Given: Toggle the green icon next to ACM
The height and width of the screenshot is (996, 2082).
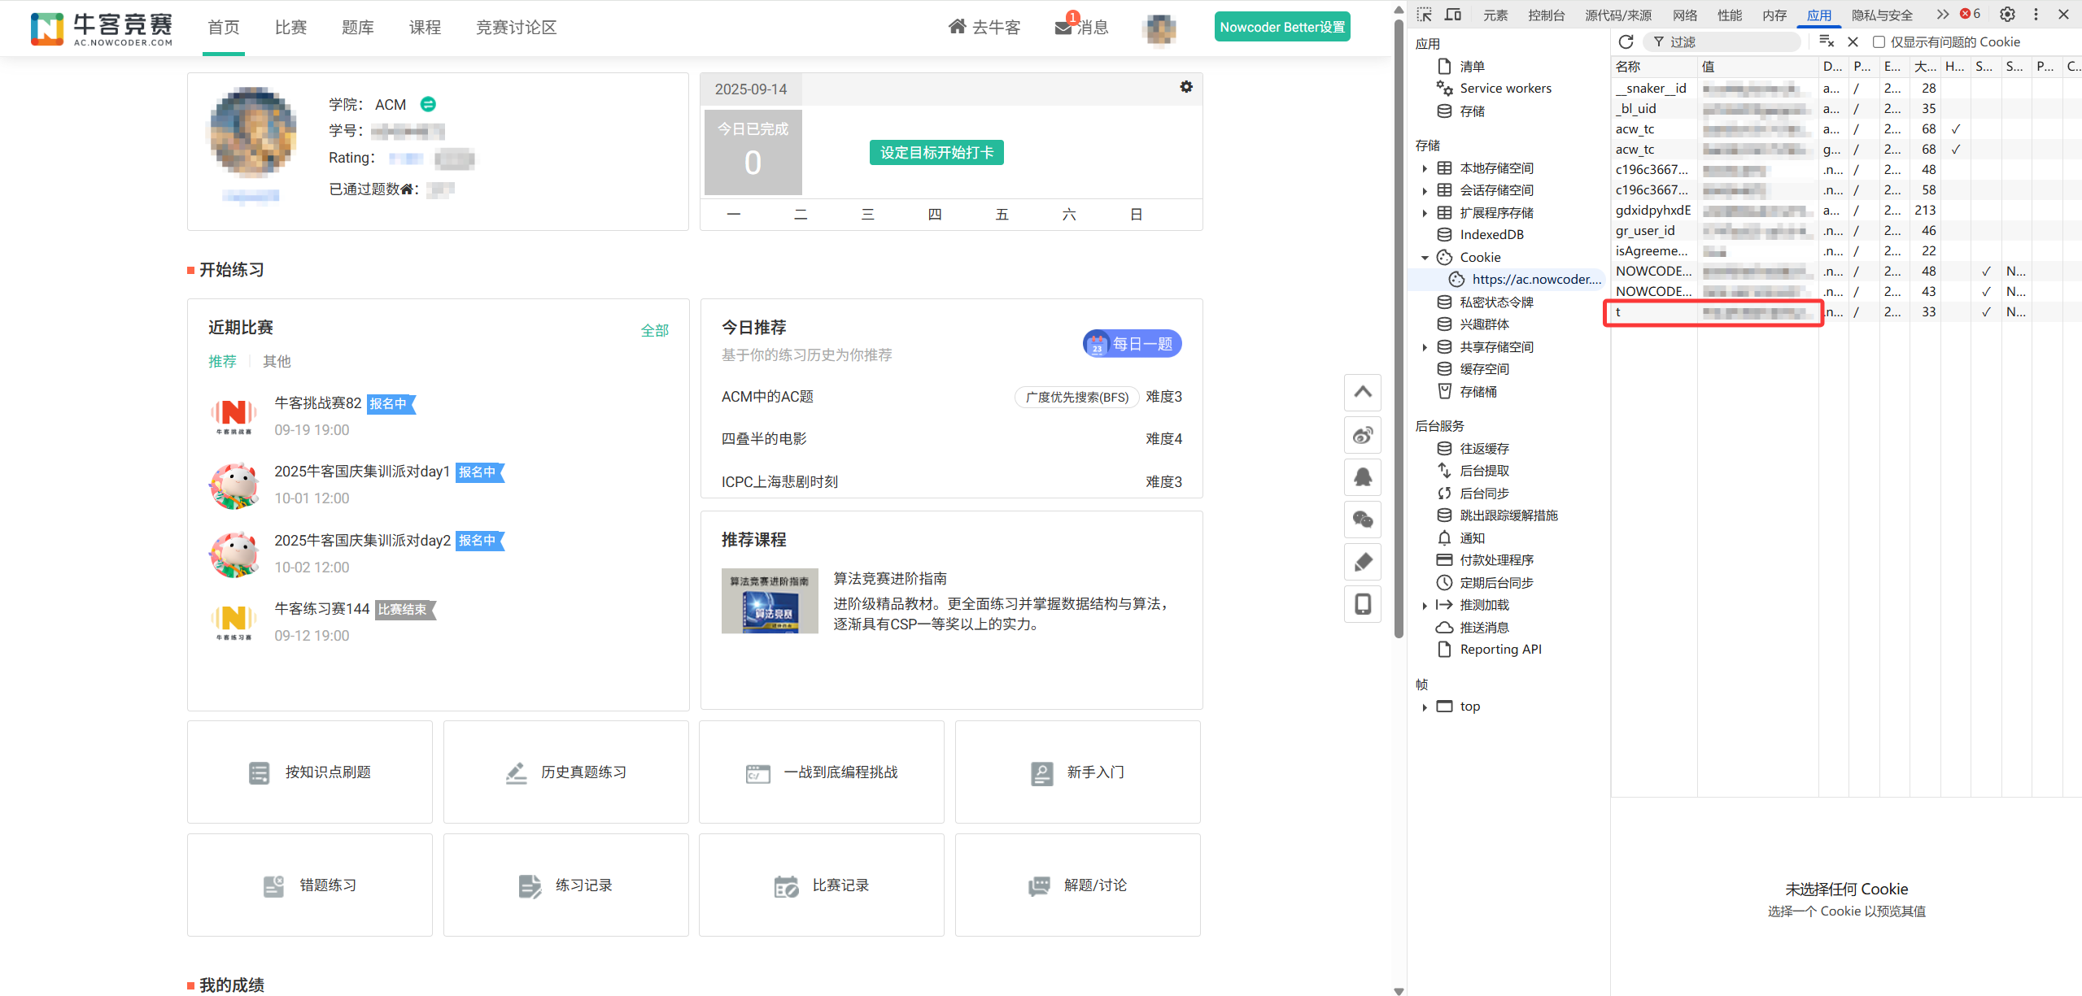Looking at the screenshot, I should click(x=428, y=104).
